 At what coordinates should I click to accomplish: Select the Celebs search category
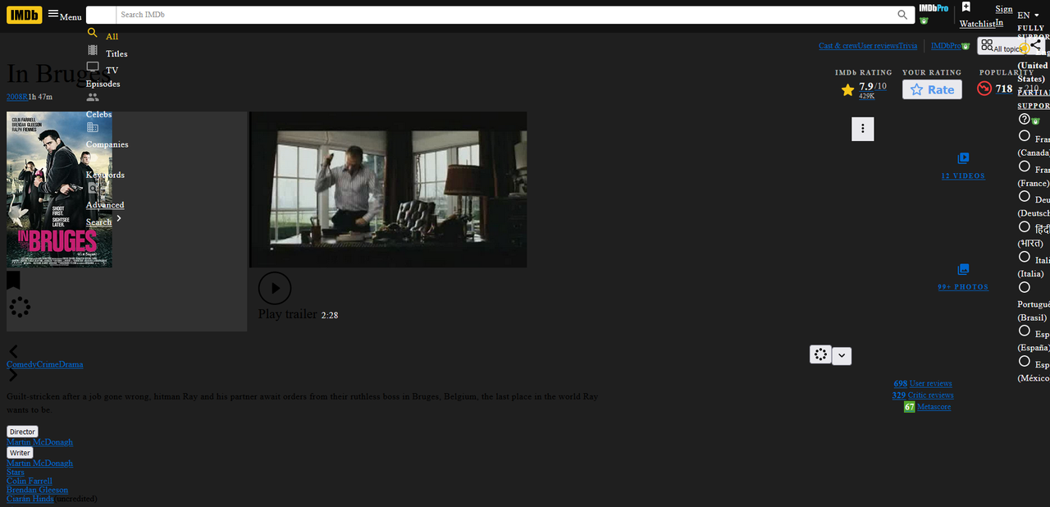[x=98, y=114]
